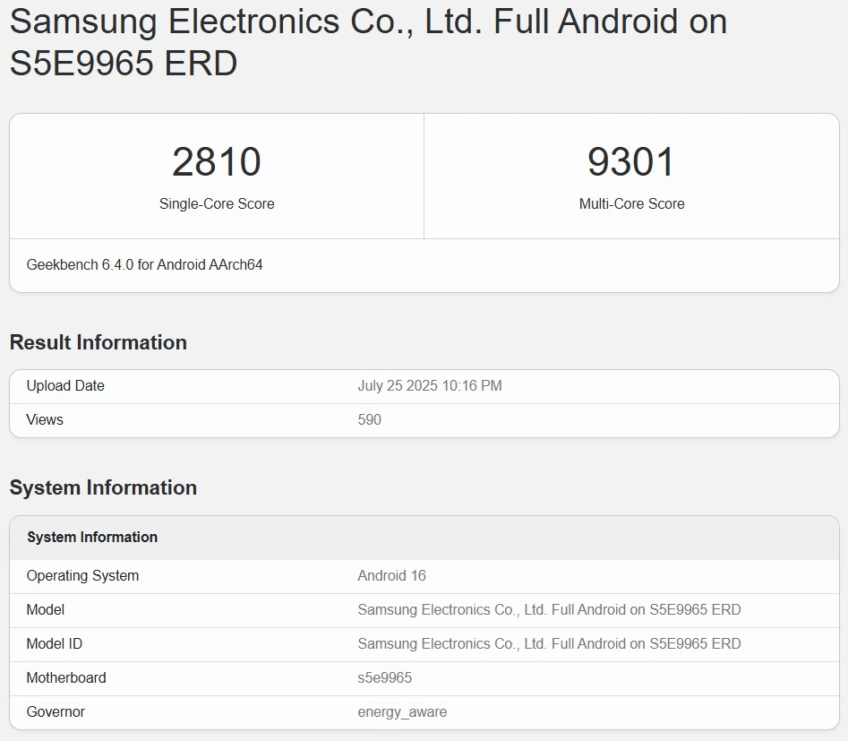This screenshot has width=848, height=741.
Task: Select the Multi-Core Score label
Action: tap(631, 204)
